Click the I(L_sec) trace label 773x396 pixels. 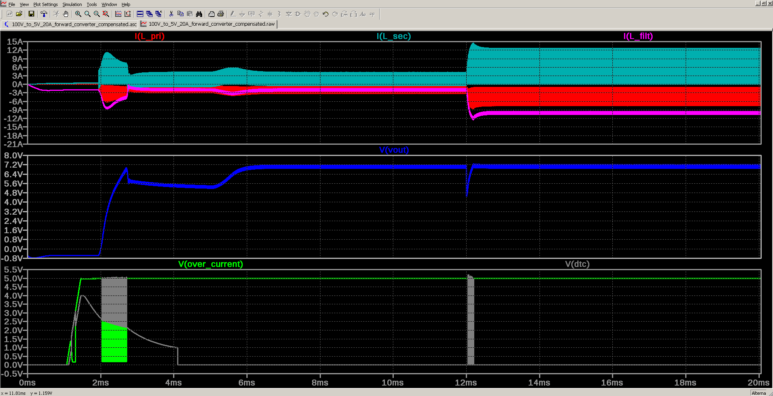394,36
